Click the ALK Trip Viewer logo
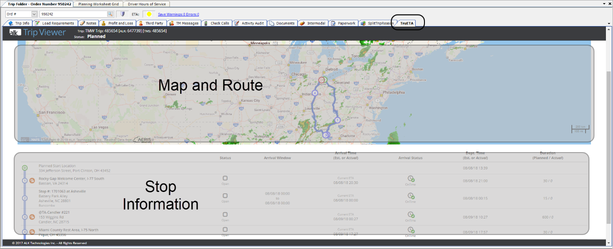The height and width of the screenshot is (249, 613). 38,32
